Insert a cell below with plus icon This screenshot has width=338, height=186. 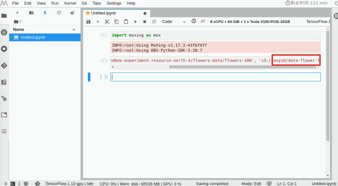coord(98,22)
